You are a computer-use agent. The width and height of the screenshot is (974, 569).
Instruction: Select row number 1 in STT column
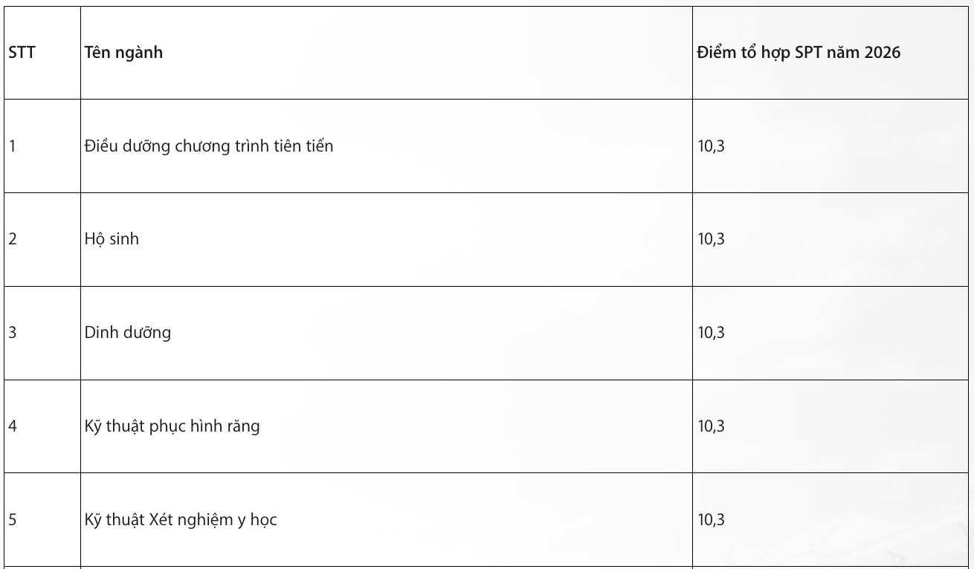[x=13, y=146]
